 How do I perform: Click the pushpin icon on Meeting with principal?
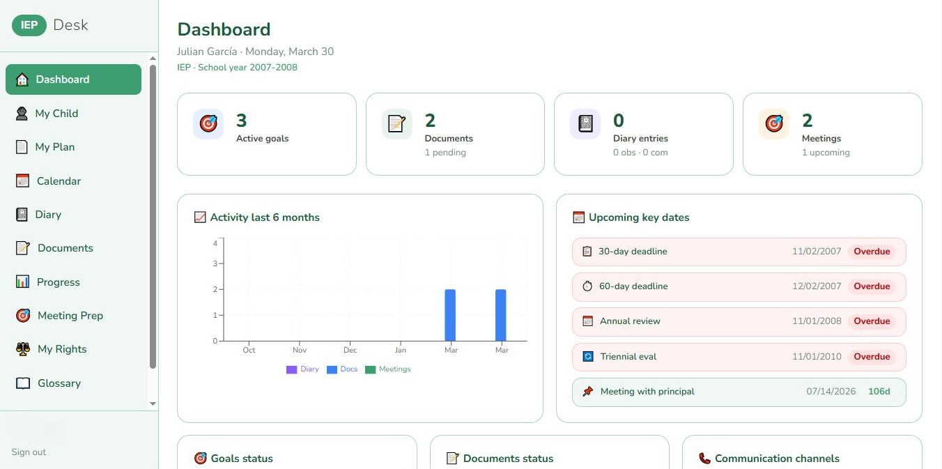[x=587, y=391]
